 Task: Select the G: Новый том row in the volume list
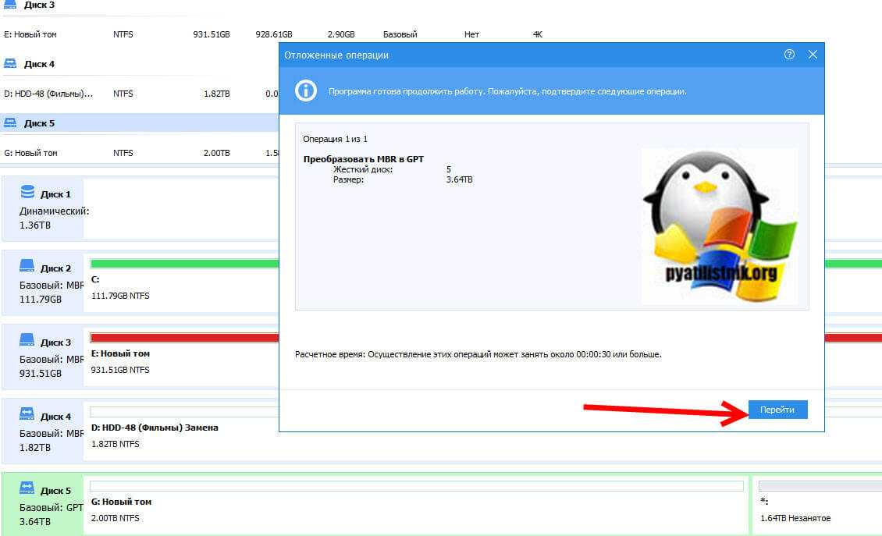click(x=31, y=153)
